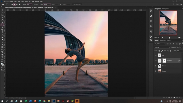Select the Brush tool

click(x=2, y=20)
